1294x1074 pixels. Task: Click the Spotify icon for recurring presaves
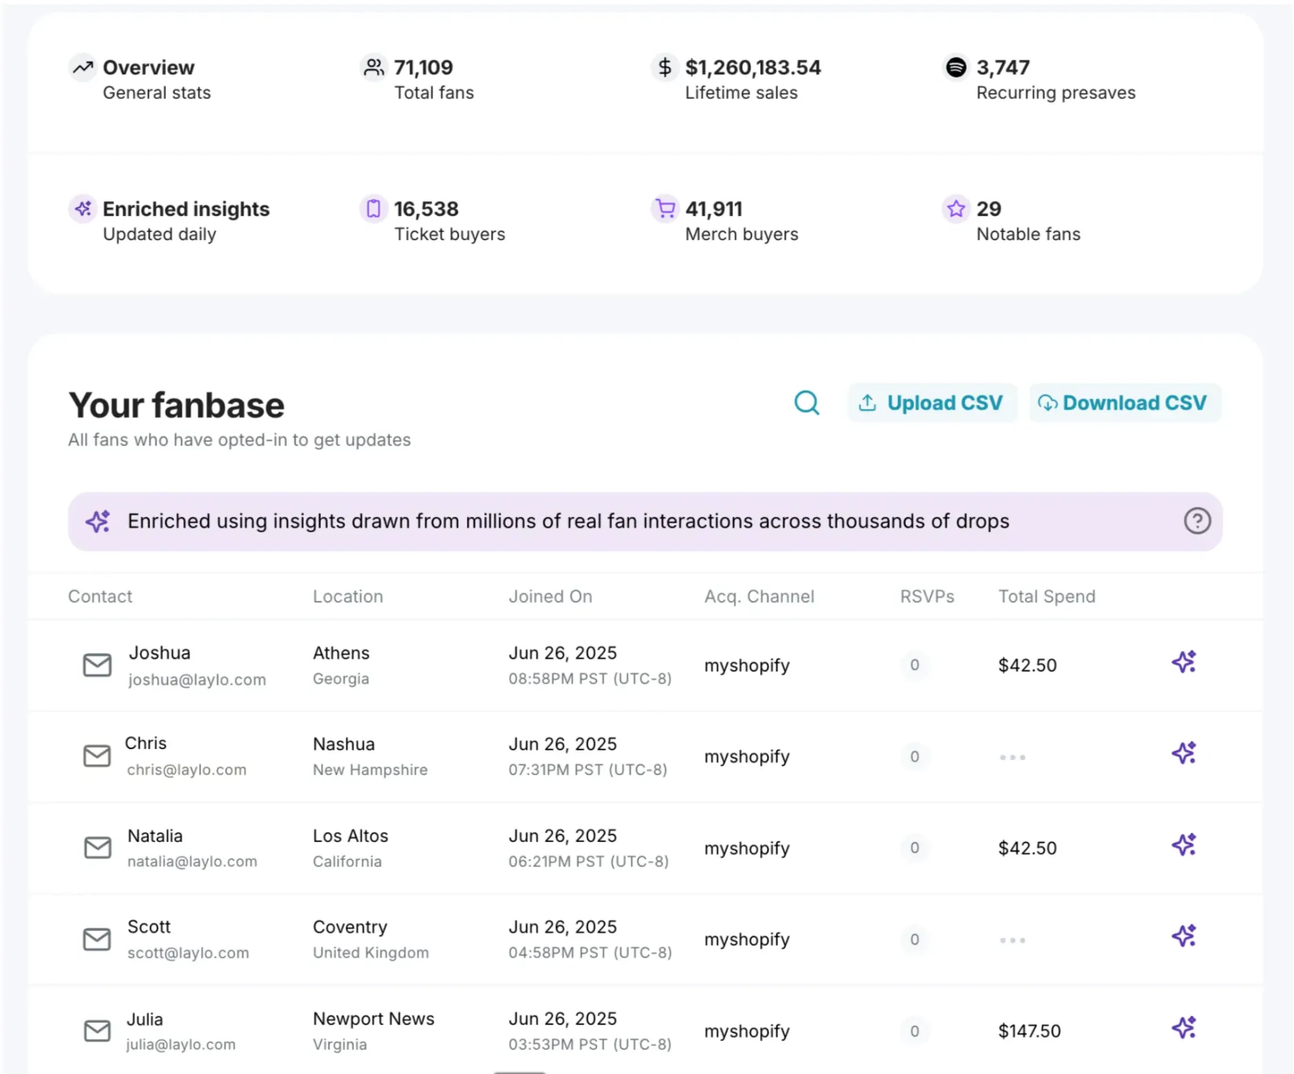[955, 67]
